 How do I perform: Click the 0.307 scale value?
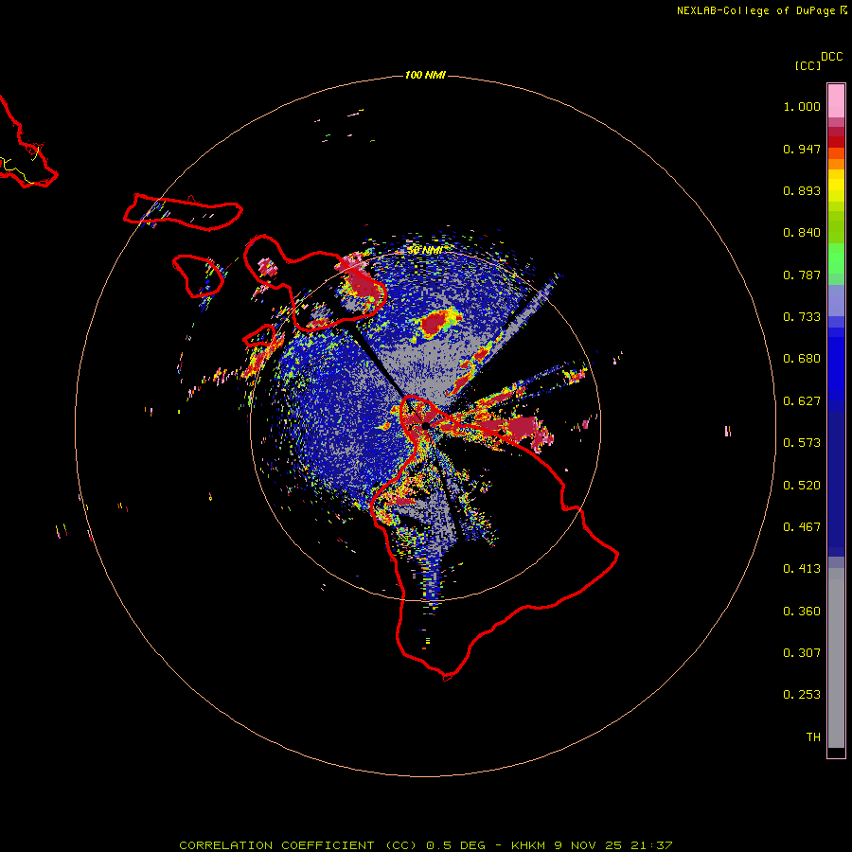pyautogui.click(x=802, y=653)
